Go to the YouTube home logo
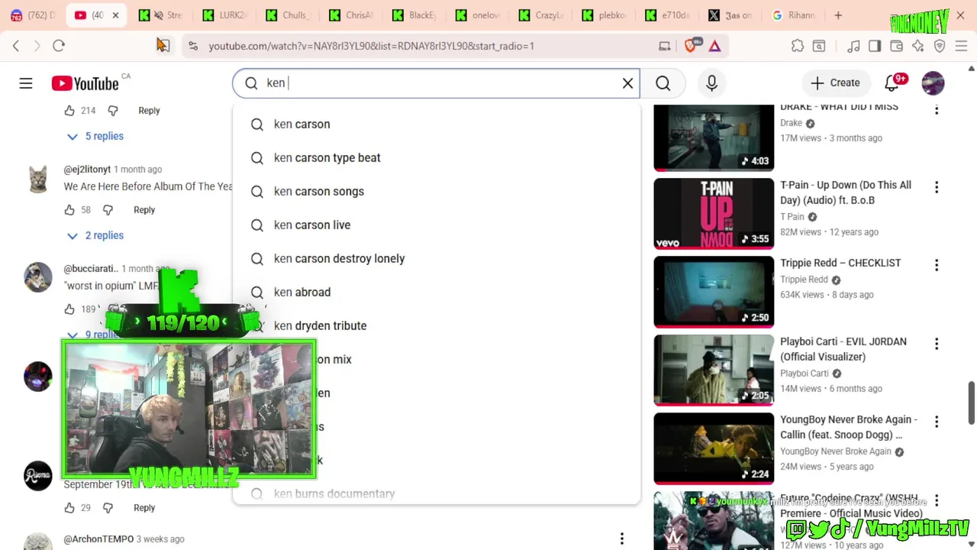Viewport: 977px width, 550px height. pos(85,83)
